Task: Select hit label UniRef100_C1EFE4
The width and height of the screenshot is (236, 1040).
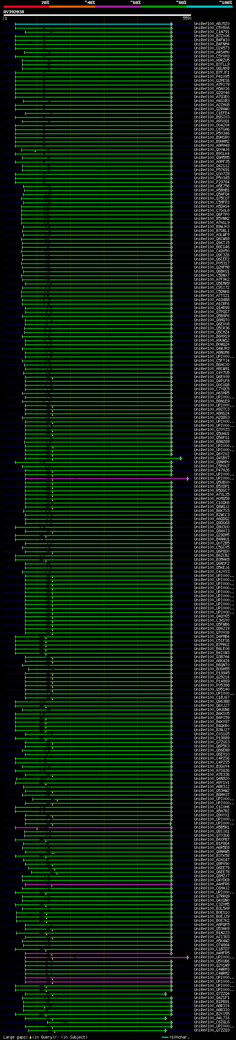Action: (212, 113)
